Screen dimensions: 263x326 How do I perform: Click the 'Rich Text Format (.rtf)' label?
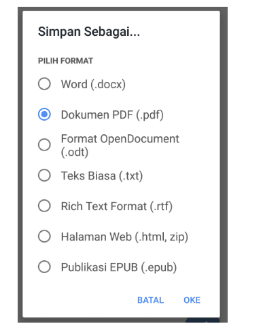117,207
